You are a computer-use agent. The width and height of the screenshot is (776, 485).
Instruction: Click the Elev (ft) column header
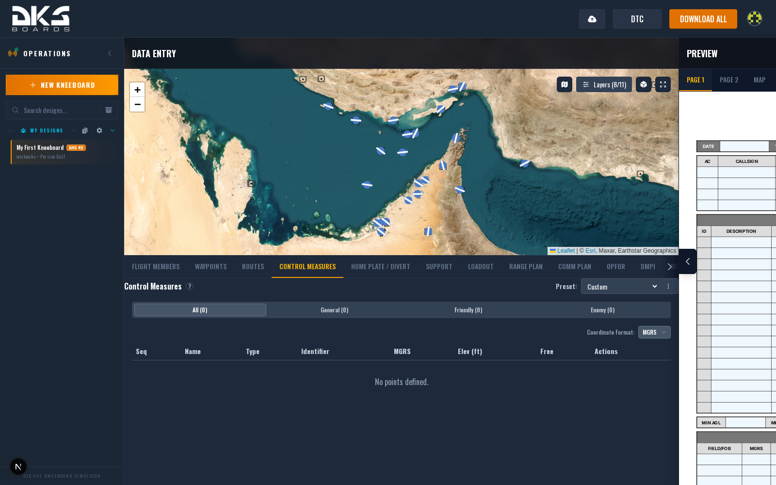(x=470, y=352)
